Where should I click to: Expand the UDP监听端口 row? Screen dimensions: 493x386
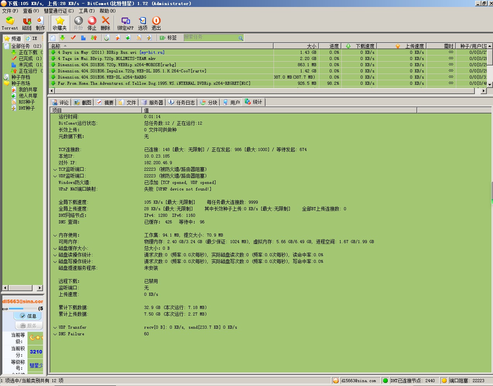pyautogui.click(x=55, y=176)
